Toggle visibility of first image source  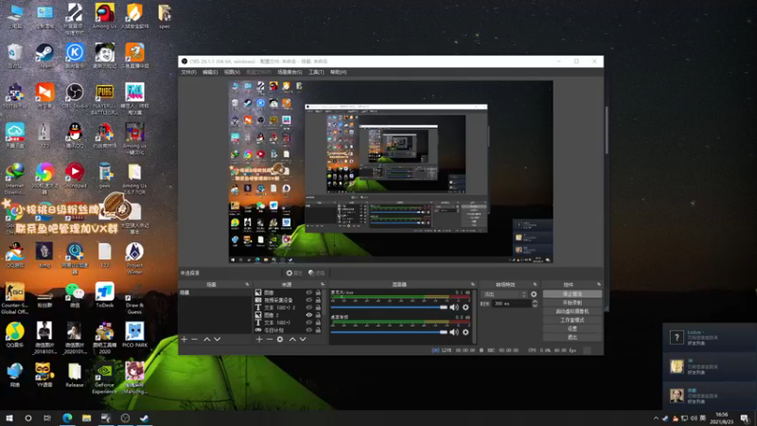pyautogui.click(x=309, y=293)
